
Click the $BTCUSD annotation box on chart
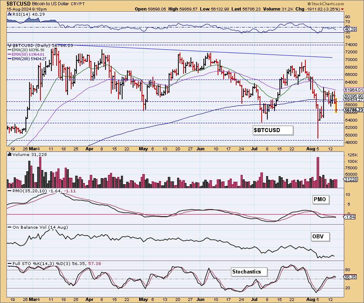273,130
